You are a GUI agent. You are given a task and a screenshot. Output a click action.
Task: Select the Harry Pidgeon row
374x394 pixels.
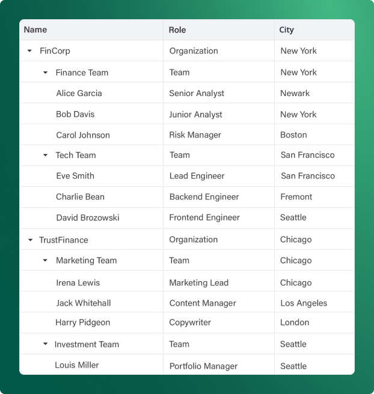(x=187, y=323)
